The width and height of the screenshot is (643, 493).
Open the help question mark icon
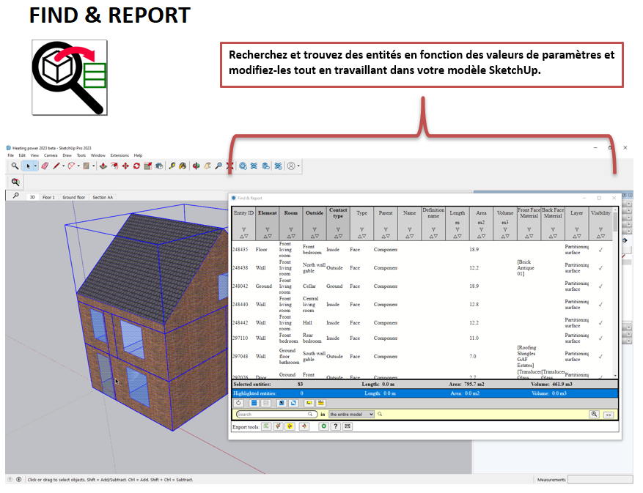coord(335,426)
